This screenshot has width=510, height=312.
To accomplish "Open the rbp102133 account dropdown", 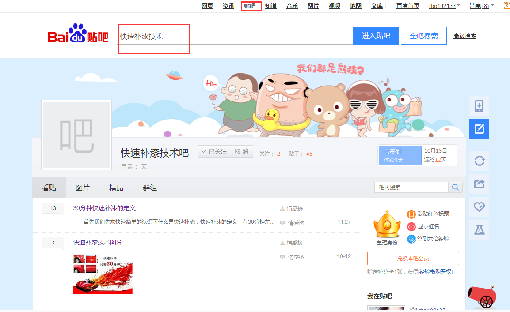I will tap(444, 6).
